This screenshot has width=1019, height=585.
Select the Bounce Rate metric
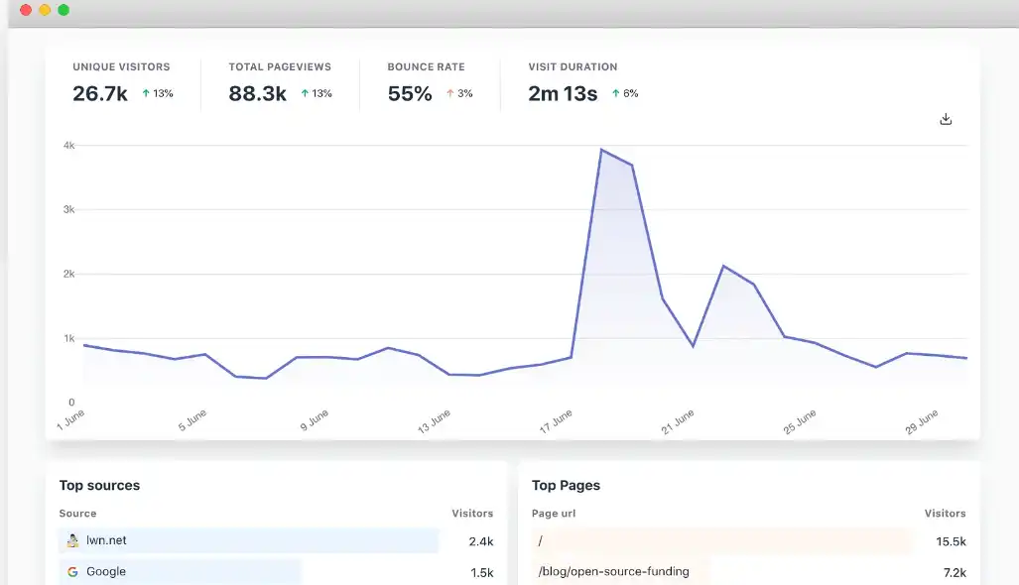pos(431,84)
